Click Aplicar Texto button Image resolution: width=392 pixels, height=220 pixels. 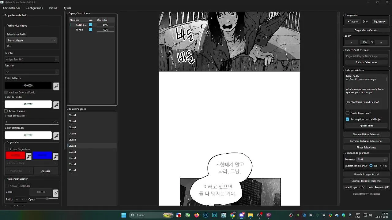point(367,126)
